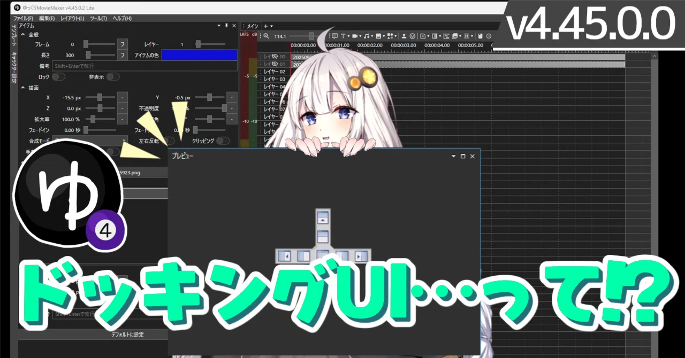Screen dimensions: 685x358
Task: Click the dock-above guide button
Action: click(323, 237)
